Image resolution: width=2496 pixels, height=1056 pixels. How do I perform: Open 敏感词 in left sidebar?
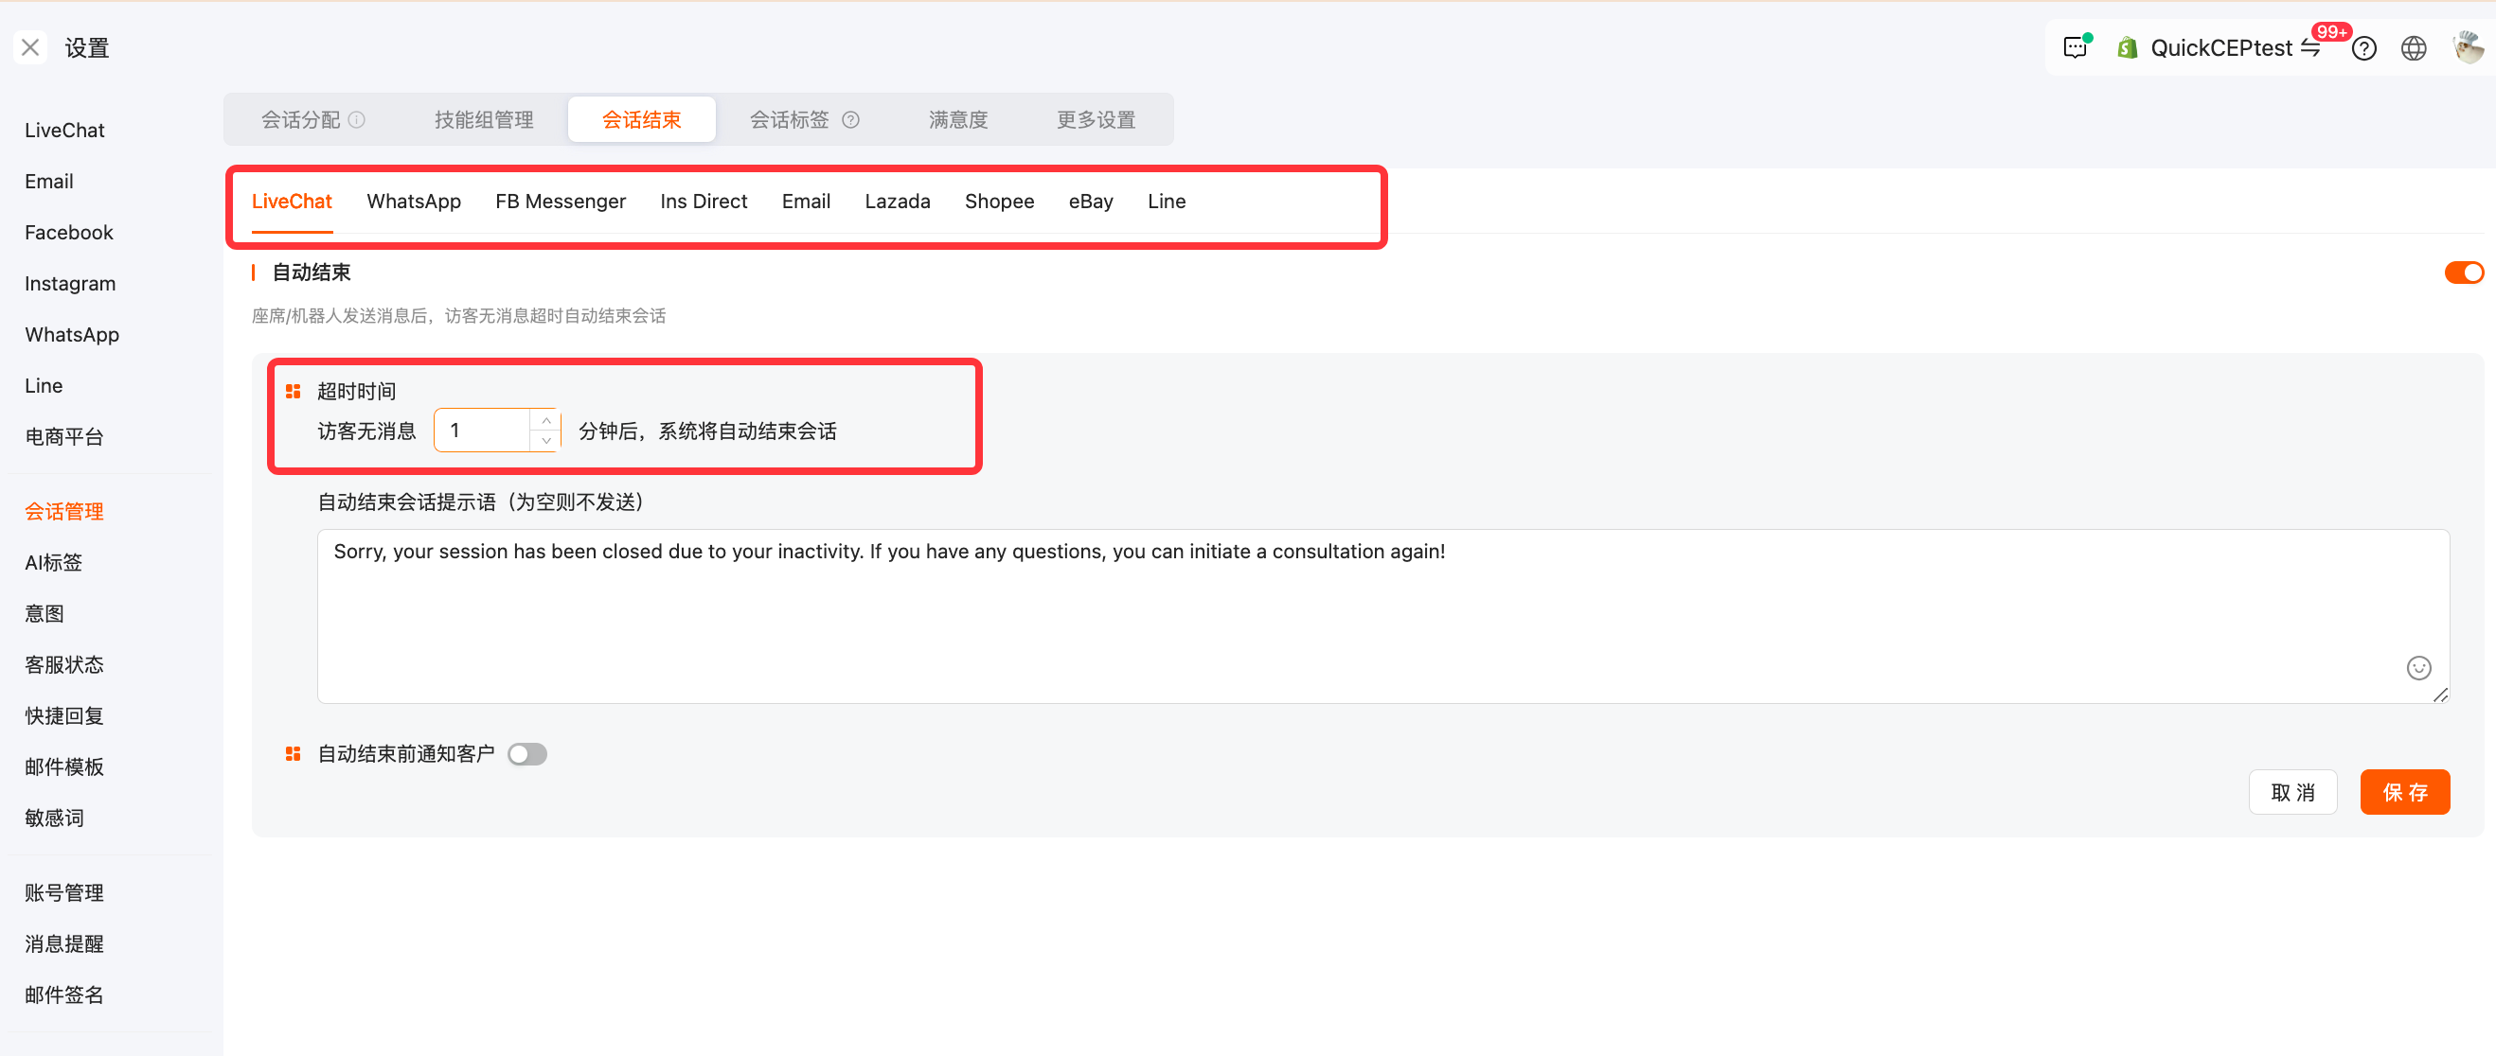(x=54, y=818)
